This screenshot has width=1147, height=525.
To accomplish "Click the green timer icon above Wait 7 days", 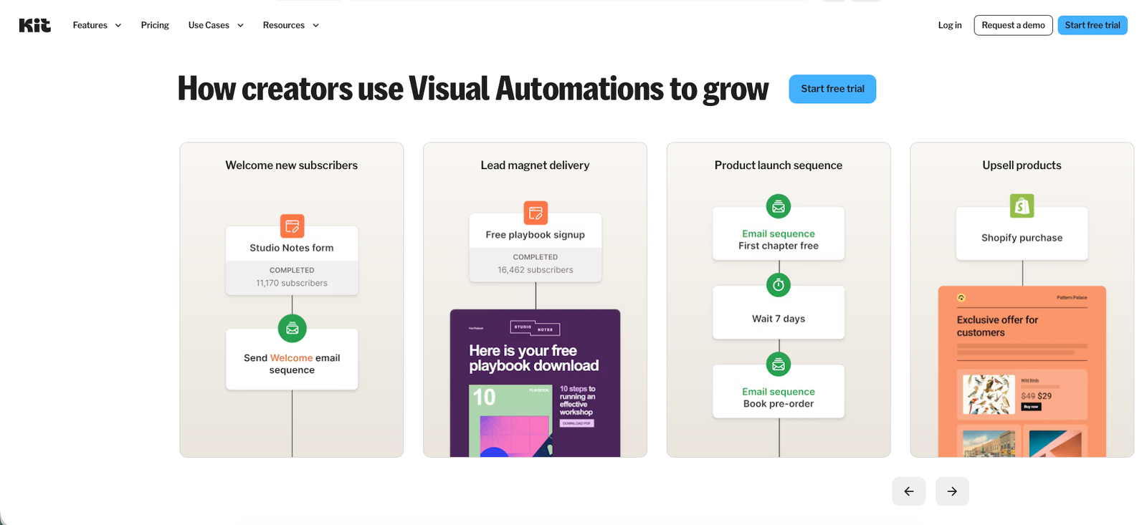I will click(x=779, y=286).
